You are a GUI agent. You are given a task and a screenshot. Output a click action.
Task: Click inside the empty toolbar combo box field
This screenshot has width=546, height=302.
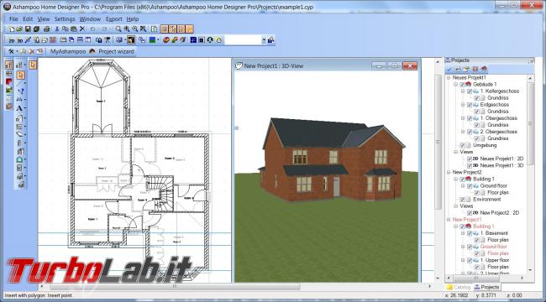[243, 40]
